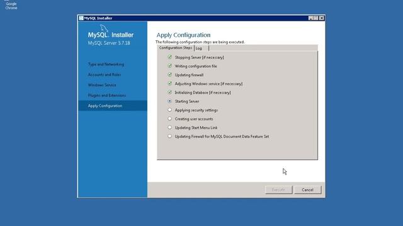Click the green check beside Initializing Database
The width and height of the screenshot is (403, 226).
pos(169,92)
